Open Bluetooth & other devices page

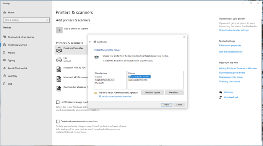[x=21, y=37]
